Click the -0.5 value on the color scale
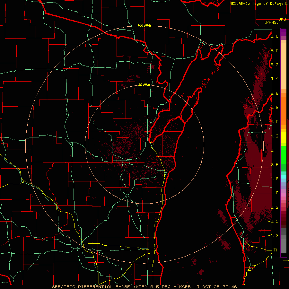Viewport: 289px width, 289px height. point(273,222)
